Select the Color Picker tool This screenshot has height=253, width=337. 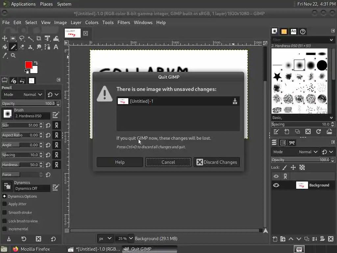(5, 55)
